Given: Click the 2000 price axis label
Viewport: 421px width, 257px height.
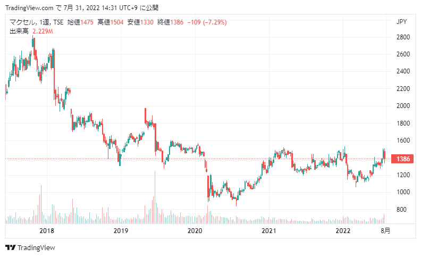Looking at the screenshot, I should [x=403, y=106].
